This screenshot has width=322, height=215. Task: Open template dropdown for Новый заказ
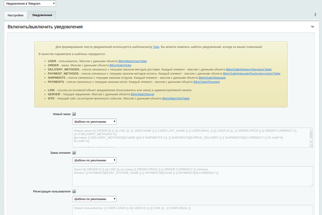94,122
